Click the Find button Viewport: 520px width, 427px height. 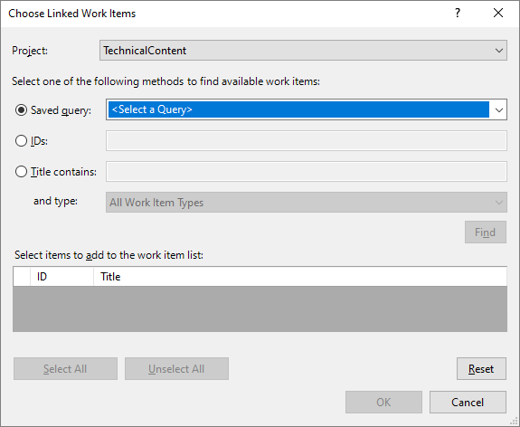pyautogui.click(x=486, y=232)
